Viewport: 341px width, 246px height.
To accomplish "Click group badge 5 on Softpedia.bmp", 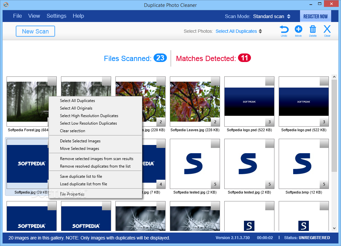I will [x=324, y=184].
